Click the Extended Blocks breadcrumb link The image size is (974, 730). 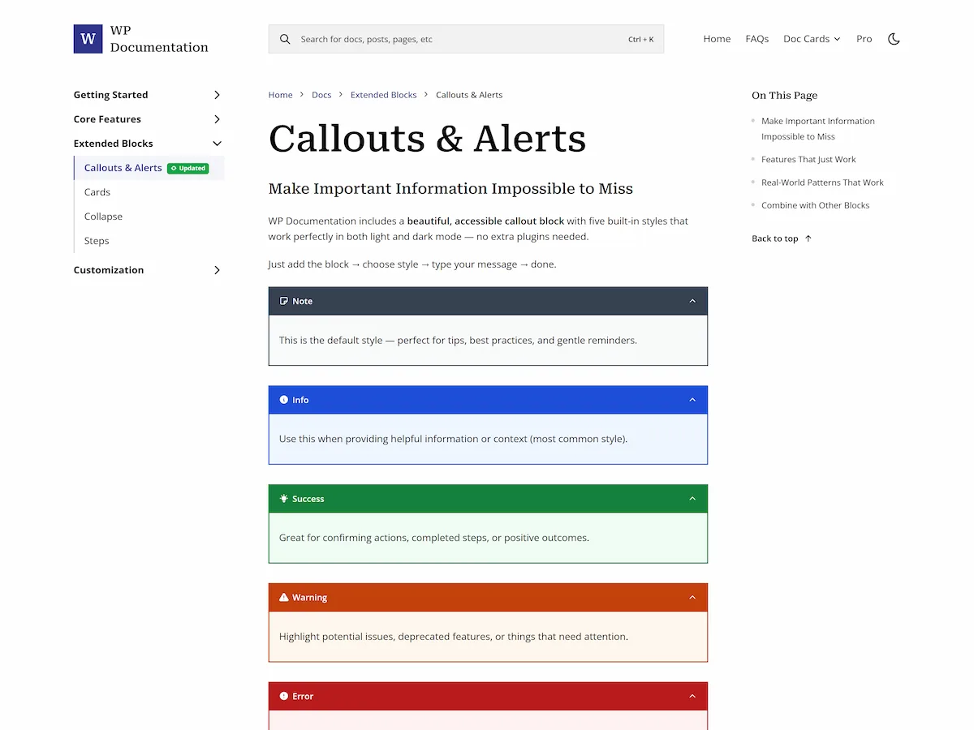[383, 95]
